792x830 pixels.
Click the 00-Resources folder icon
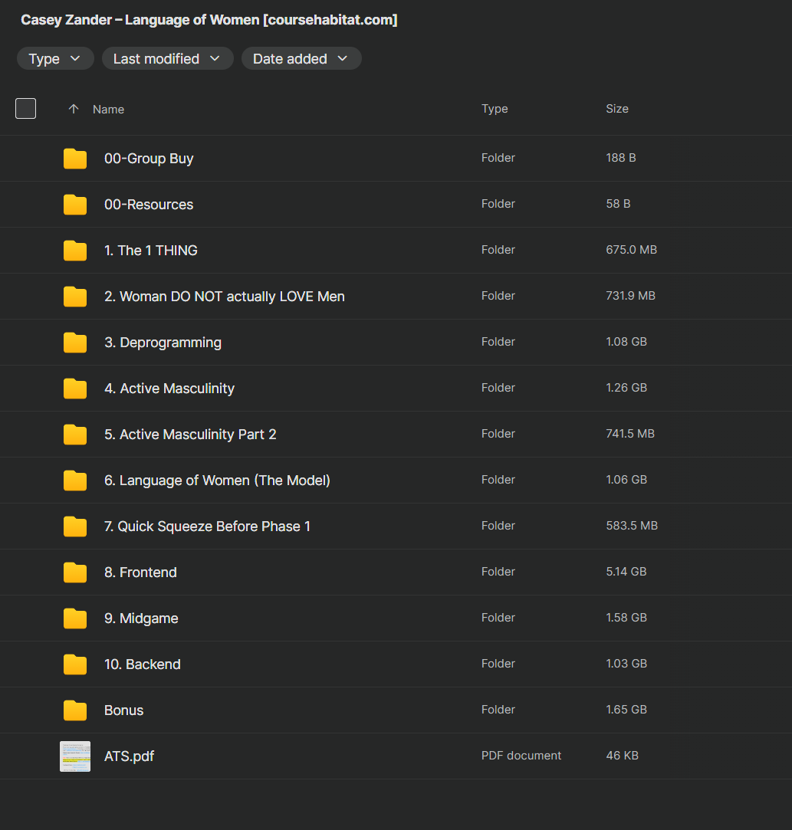click(x=75, y=205)
